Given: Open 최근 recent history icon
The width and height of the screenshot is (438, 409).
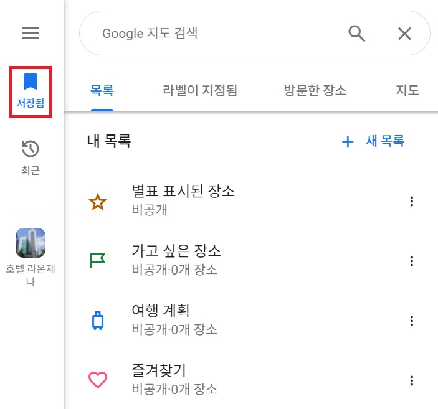Looking at the screenshot, I should point(31,157).
